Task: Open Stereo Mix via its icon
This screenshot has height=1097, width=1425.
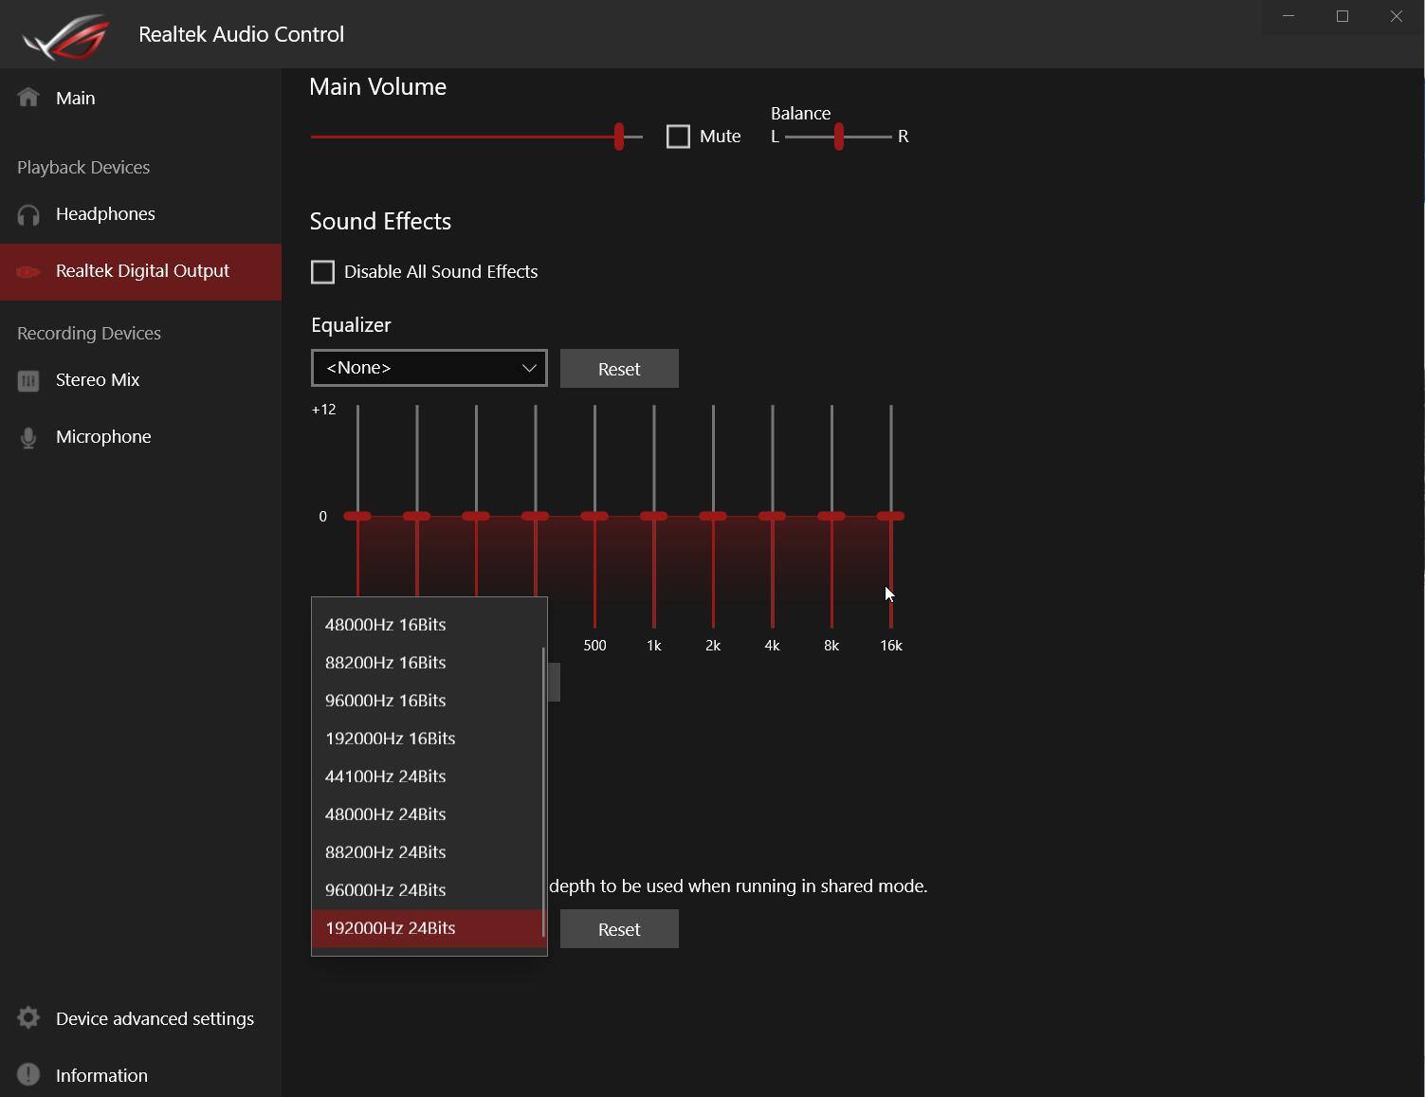Action: (x=28, y=380)
